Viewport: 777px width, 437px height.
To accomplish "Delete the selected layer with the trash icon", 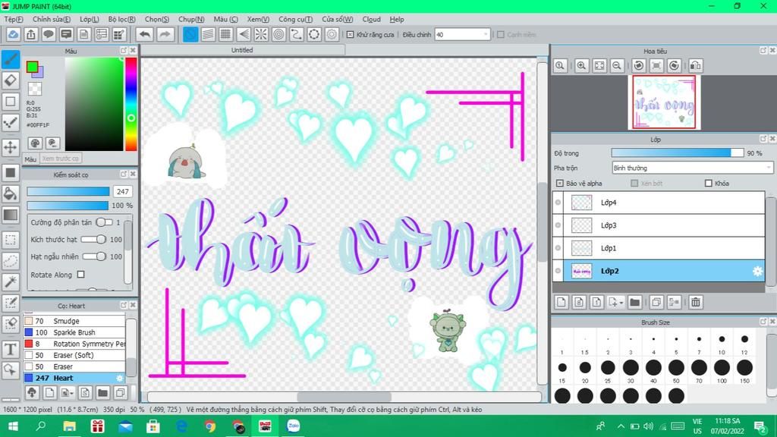I will coord(696,302).
